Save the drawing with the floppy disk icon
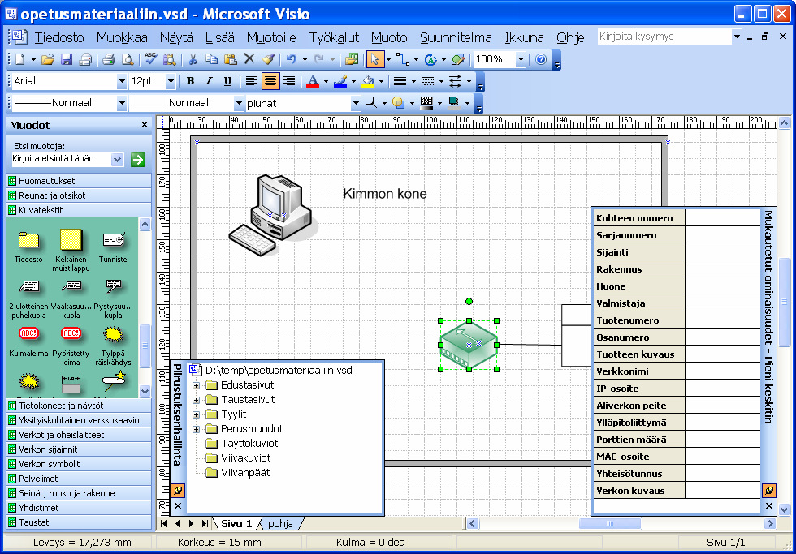The width and height of the screenshot is (796, 554). point(67,60)
